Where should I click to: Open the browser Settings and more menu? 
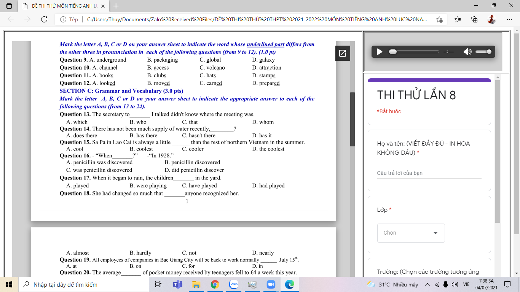[x=509, y=19]
